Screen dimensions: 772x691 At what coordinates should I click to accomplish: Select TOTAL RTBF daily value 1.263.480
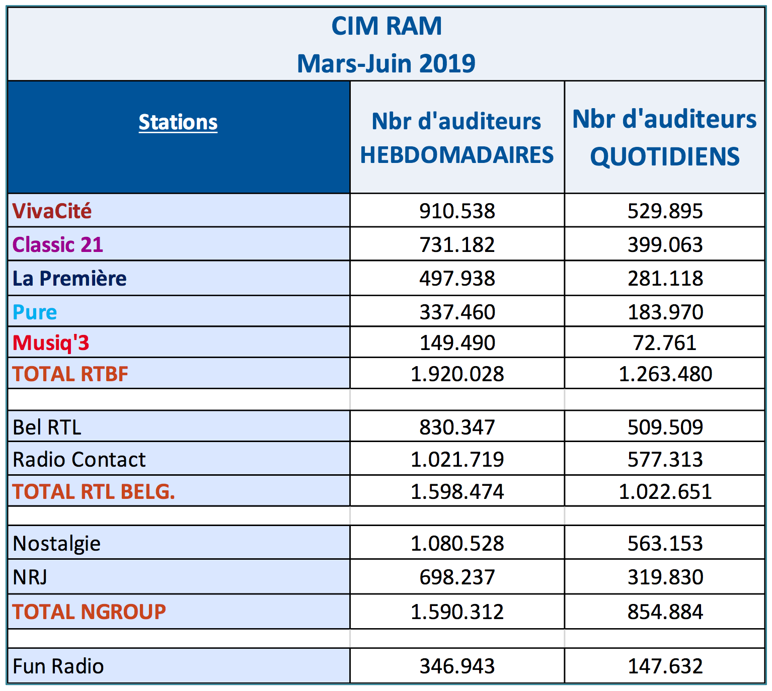pyautogui.click(x=665, y=374)
